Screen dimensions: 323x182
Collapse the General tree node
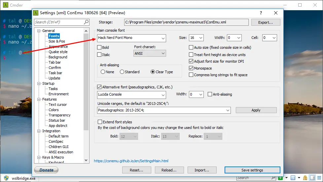(x=39, y=31)
